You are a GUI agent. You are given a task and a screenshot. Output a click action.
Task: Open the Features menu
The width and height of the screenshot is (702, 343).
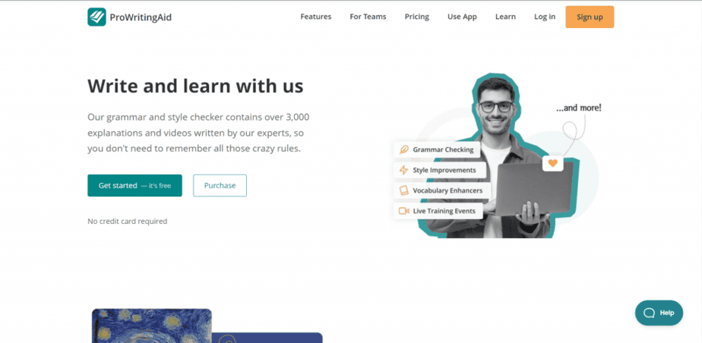(315, 17)
